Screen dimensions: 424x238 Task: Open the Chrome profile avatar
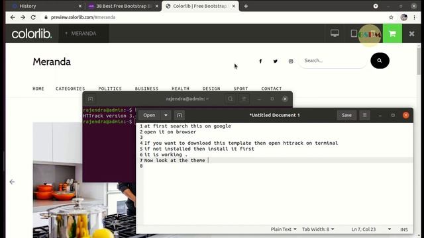coord(403,17)
